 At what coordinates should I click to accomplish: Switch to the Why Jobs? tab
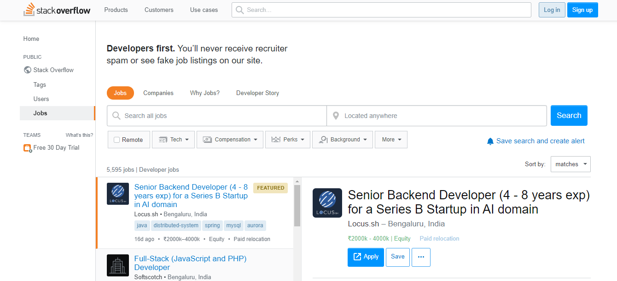[205, 93]
